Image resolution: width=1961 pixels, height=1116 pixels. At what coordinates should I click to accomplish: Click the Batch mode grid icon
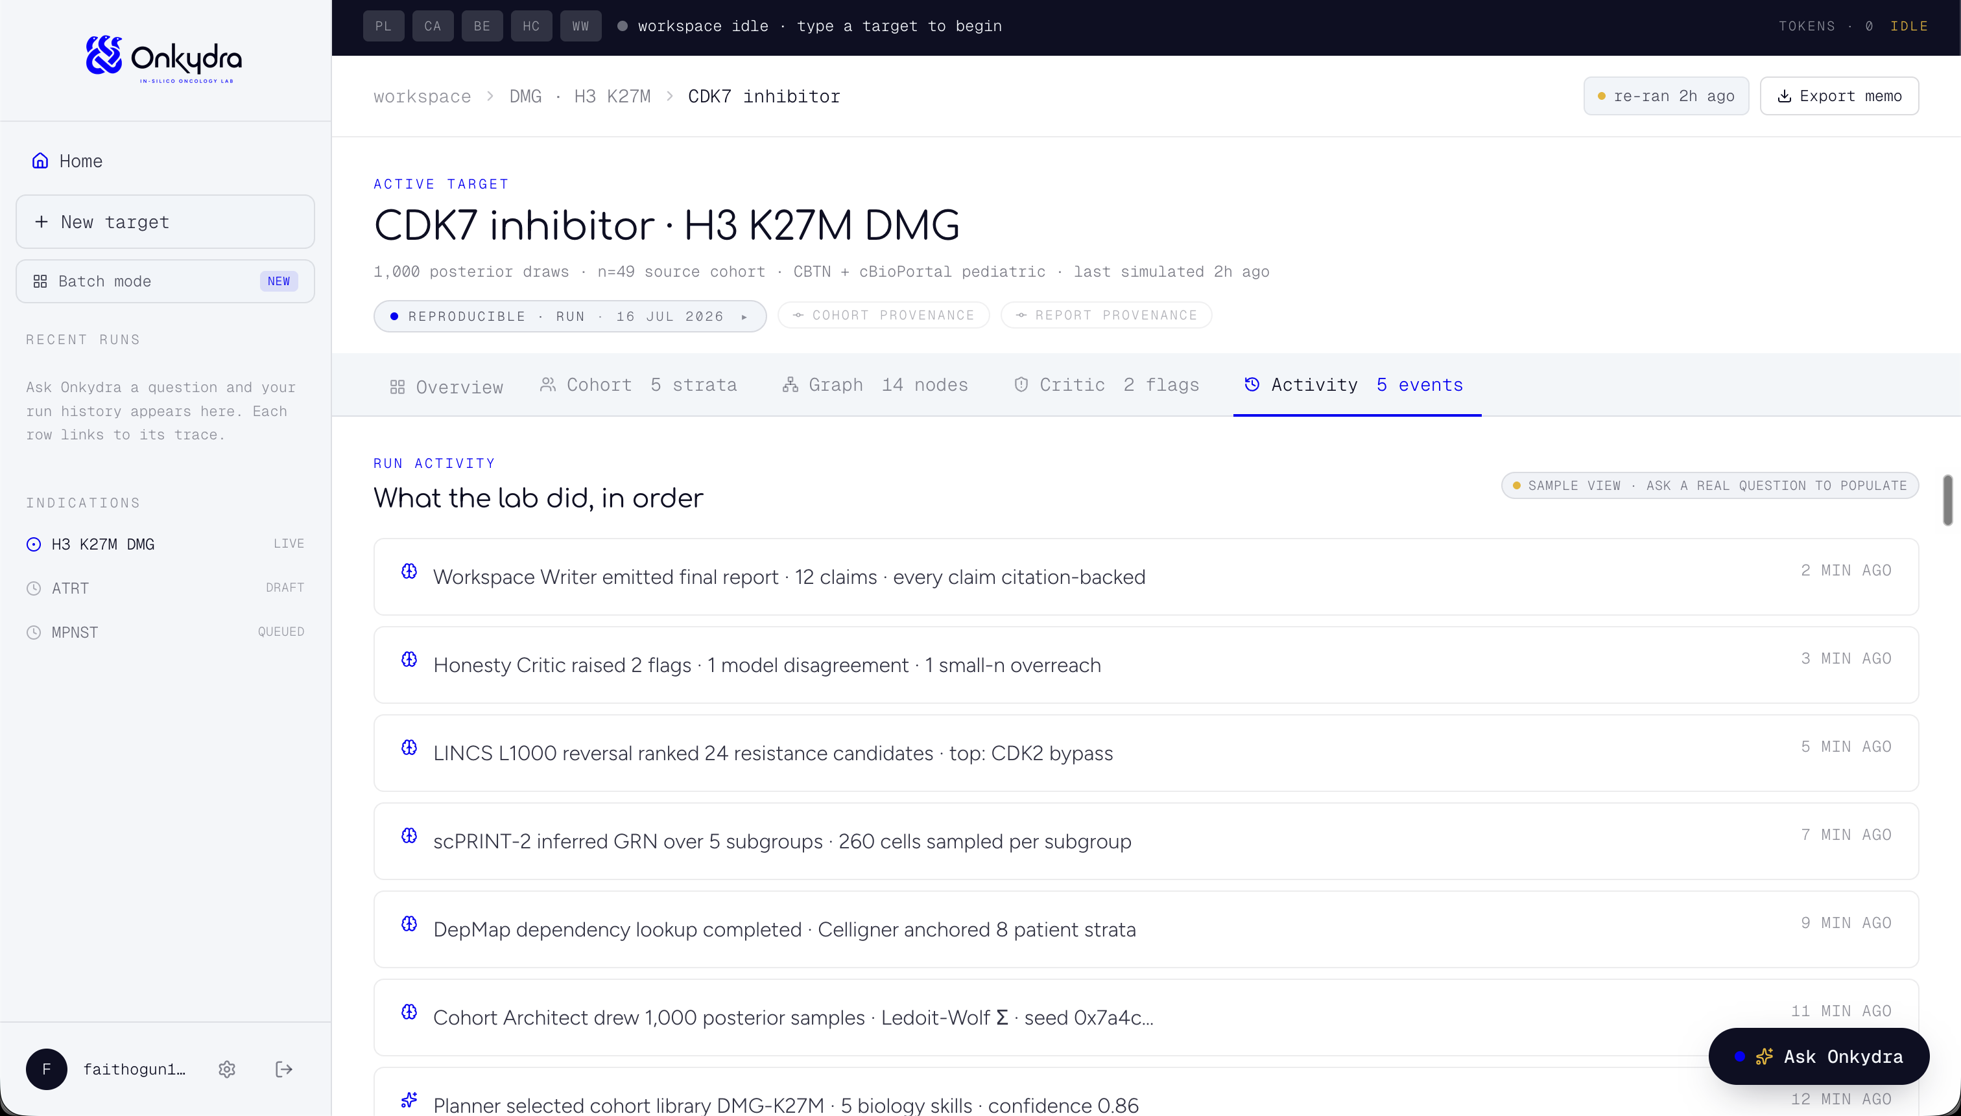41,281
